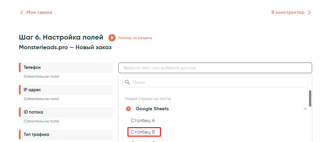The image size is (327, 142).
Task: Choose Столбец B from the list
Action: 143,132
